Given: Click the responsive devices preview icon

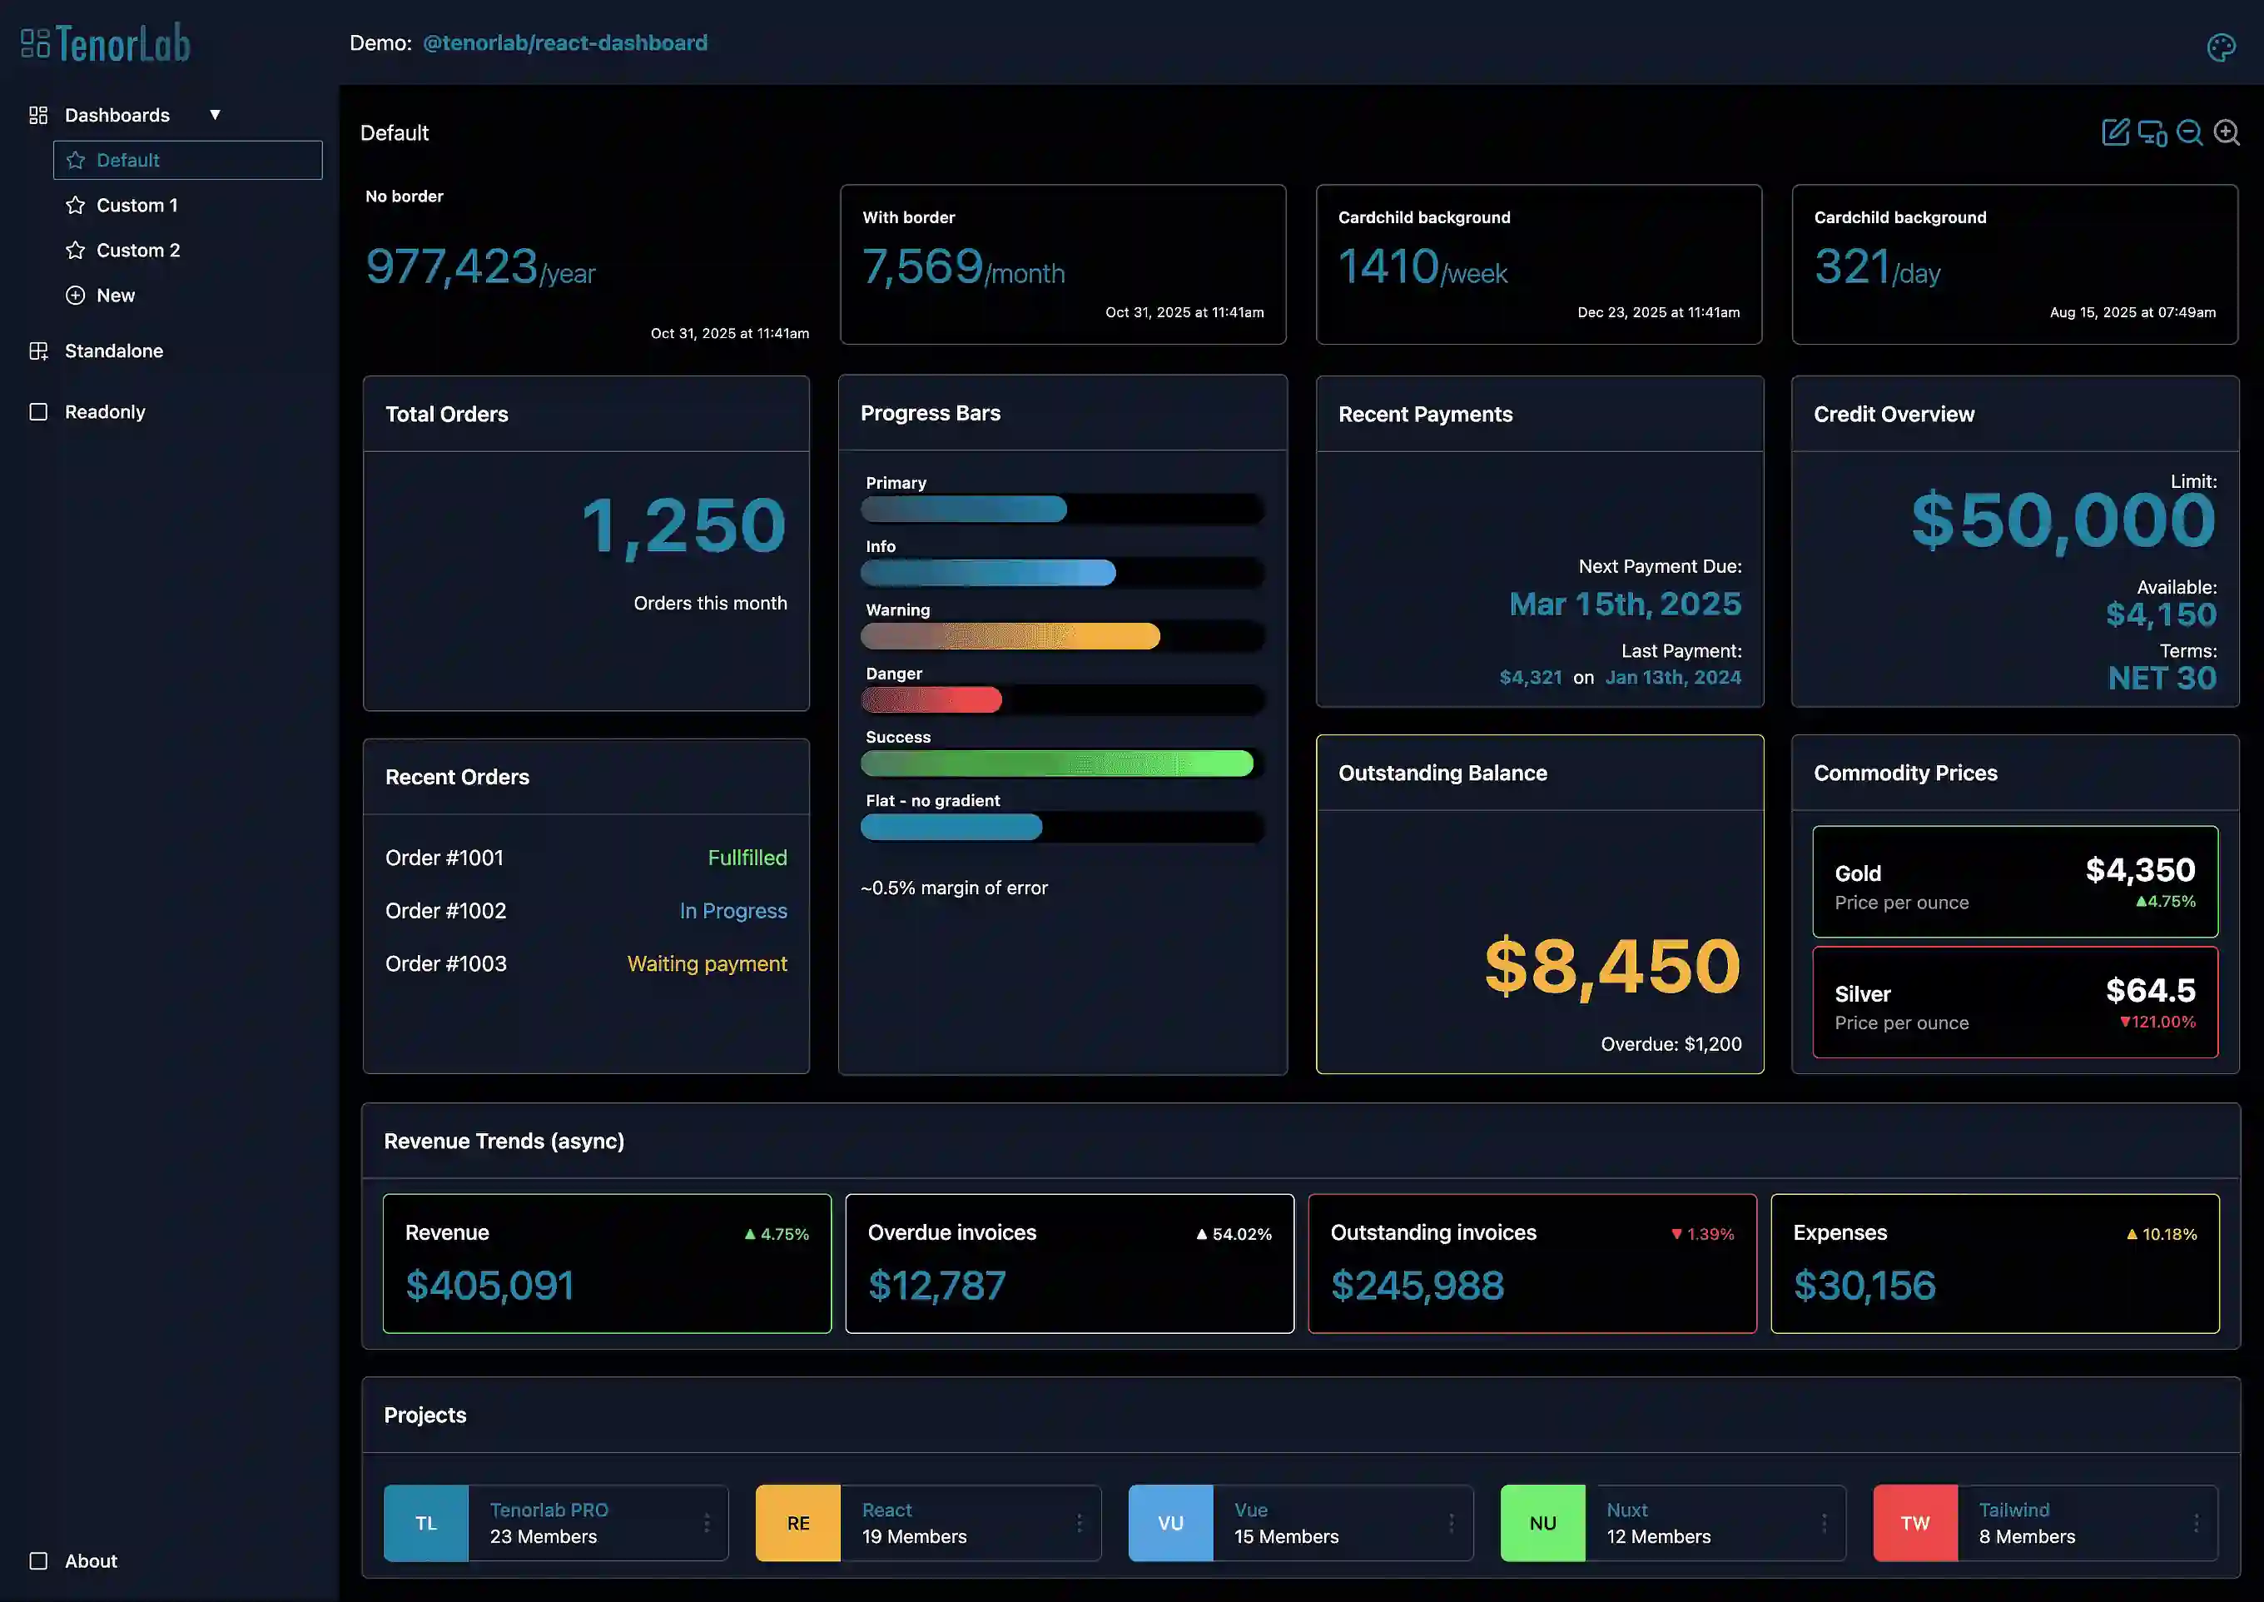Looking at the screenshot, I should (2152, 132).
